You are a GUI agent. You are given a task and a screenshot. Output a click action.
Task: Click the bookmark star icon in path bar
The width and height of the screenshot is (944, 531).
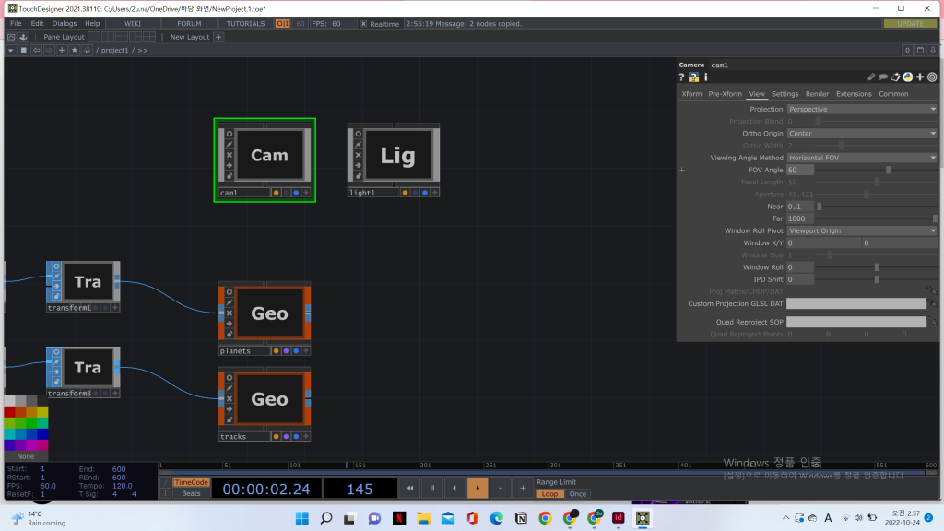click(75, 50)
